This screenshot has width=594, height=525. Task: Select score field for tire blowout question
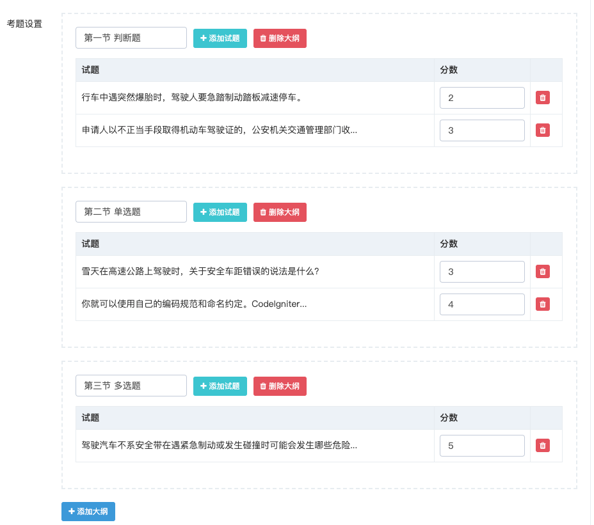[x=482, y=98]
